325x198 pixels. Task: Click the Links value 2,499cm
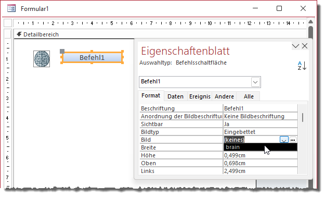pos(261,171)
